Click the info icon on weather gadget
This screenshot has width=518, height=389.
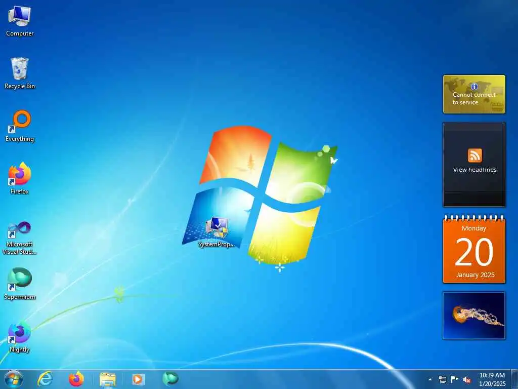474,87
